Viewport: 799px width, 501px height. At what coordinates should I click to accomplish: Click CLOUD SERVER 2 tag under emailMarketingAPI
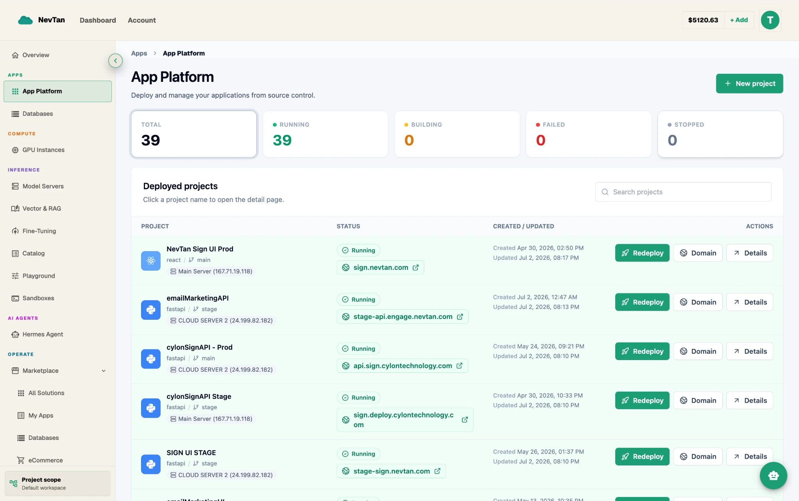click(x=221, y=321)
